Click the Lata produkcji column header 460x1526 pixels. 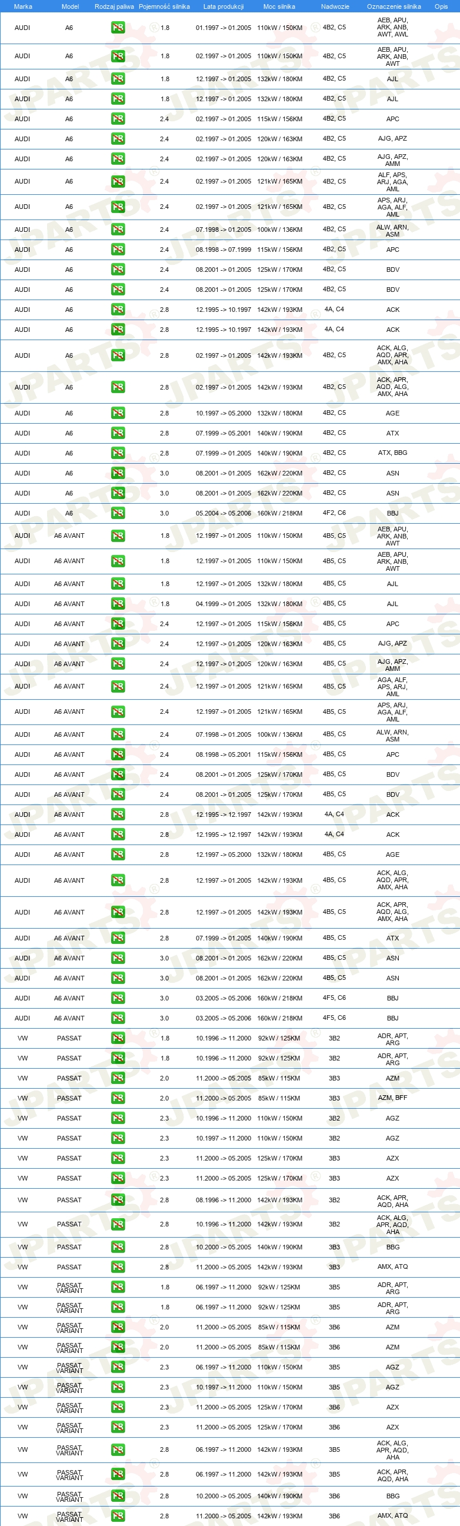point(224,6)
